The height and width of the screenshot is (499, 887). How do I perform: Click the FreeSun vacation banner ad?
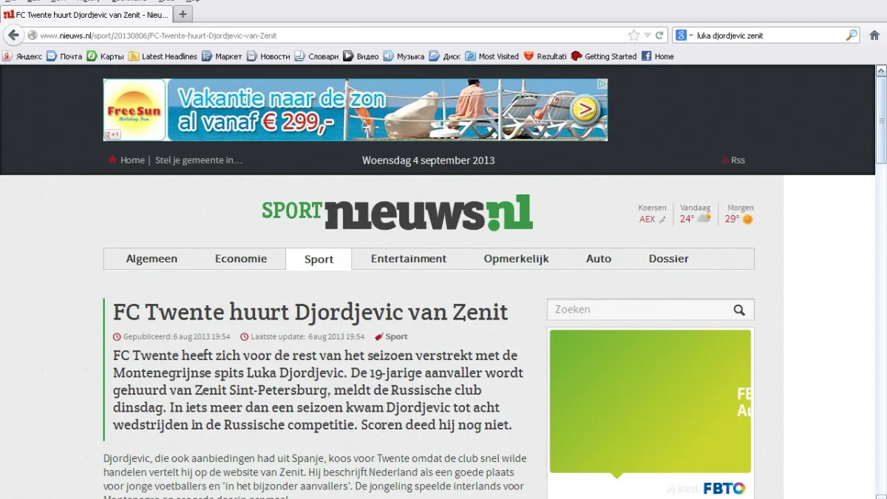[x=356, y=109]
